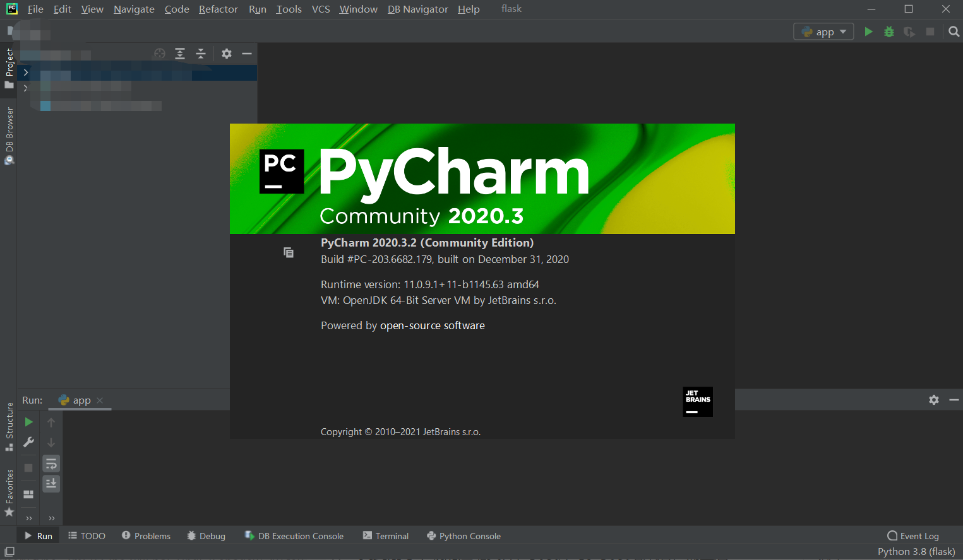Click the PyCharm window icon
This screenshot has height=560, width=963.
pyautogui.click(x=12, y=9)
